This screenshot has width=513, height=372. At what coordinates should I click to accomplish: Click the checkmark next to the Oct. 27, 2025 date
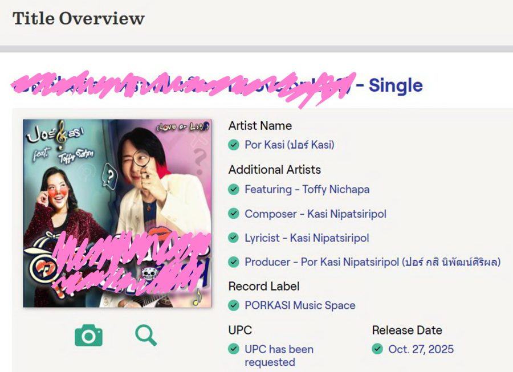click(x=377, y=349)
